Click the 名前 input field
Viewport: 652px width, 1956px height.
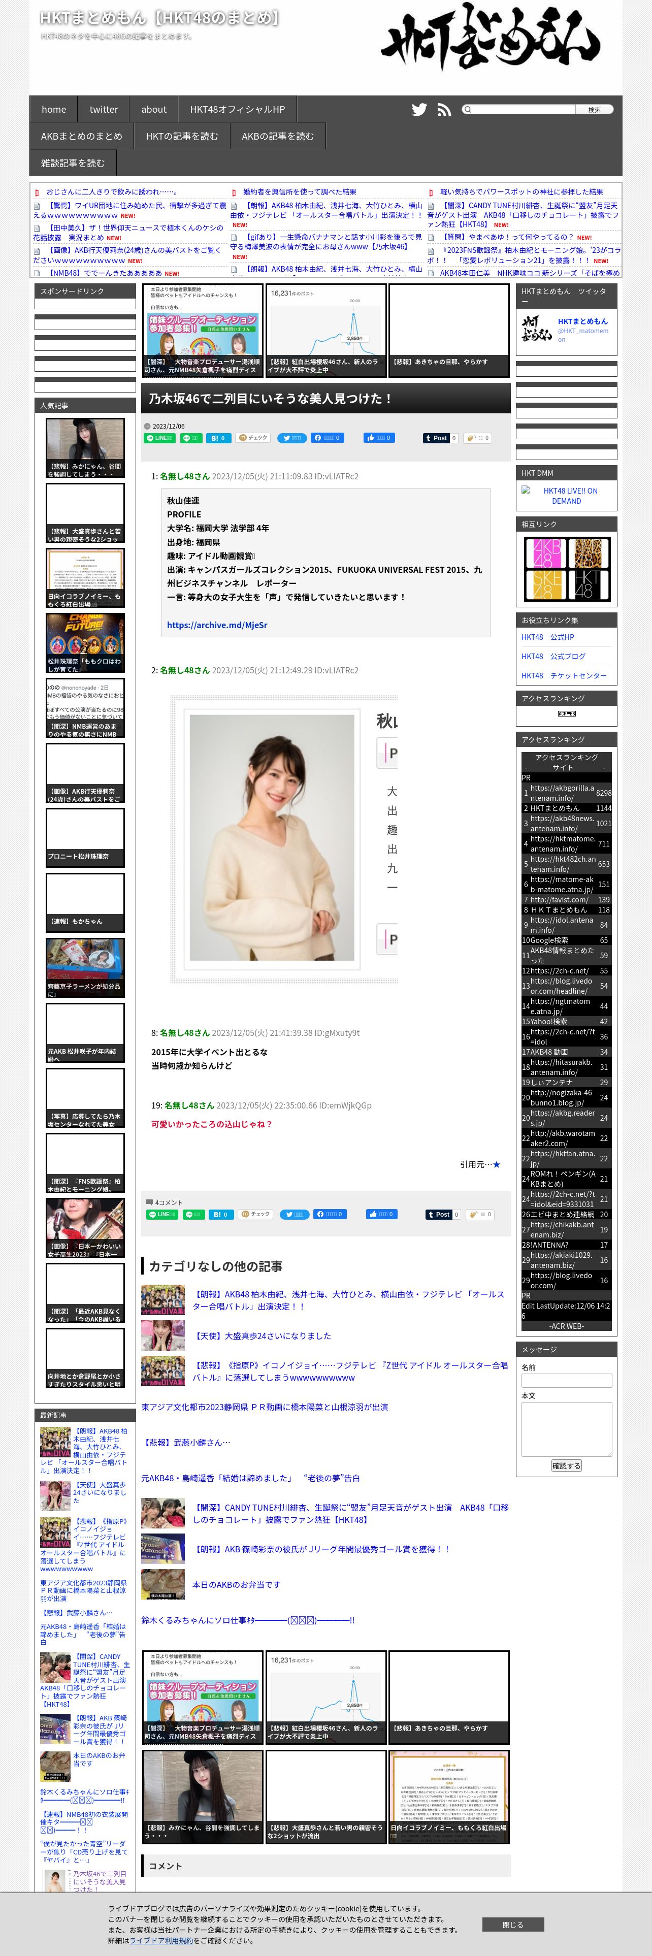(x=566, y=1381)
